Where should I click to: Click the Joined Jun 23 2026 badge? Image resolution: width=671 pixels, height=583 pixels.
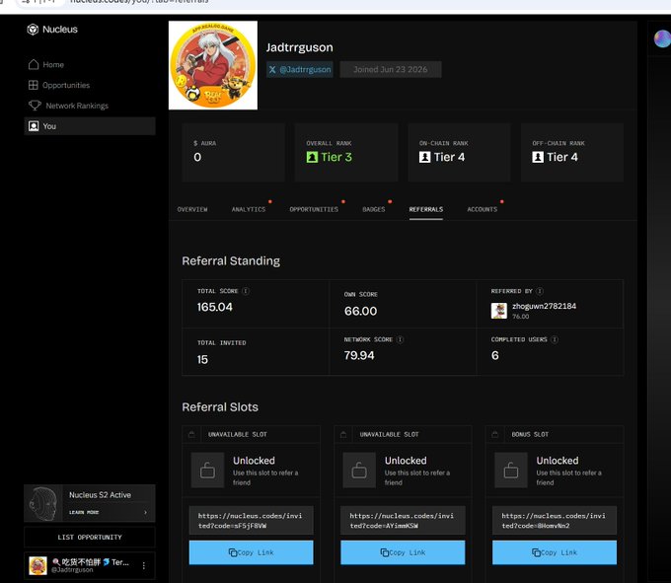click(391, 69)
